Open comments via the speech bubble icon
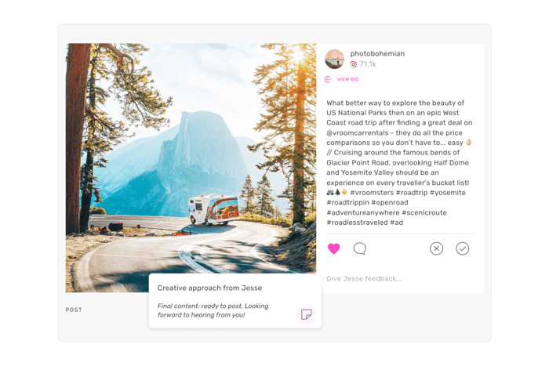Viewport: 549px width, 366px height. click(x=359, y=248)
